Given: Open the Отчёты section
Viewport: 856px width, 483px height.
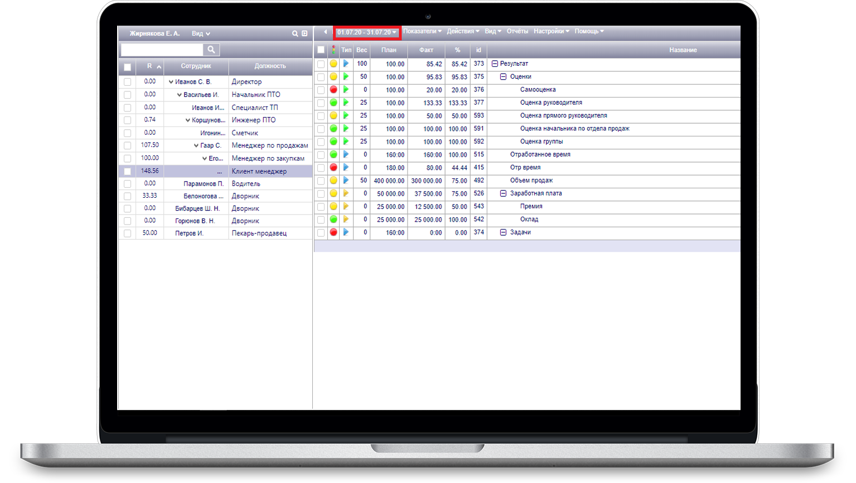Looking at the screenshot, I should click(517, 31).
